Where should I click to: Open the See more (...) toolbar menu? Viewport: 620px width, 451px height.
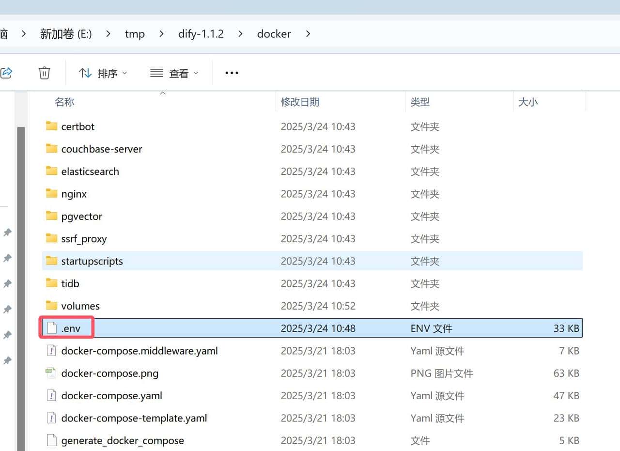click(x=232, y=73)
